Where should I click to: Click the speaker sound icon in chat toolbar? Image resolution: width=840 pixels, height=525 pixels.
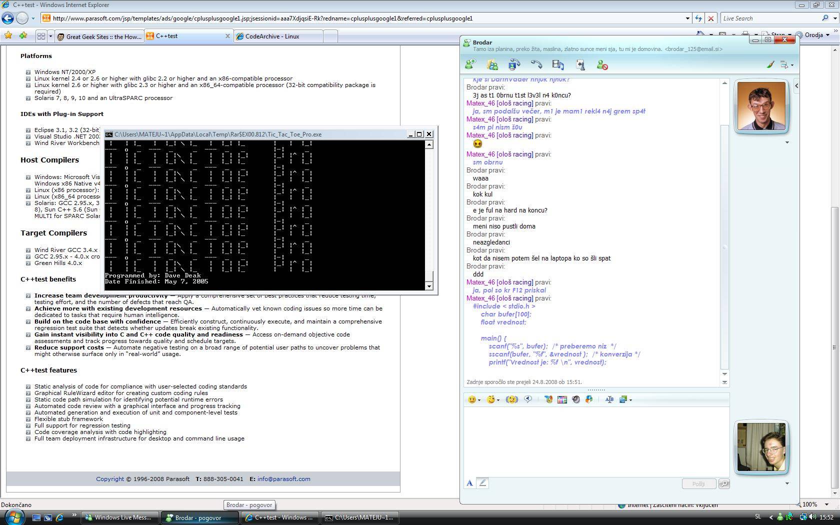(575, 399)
